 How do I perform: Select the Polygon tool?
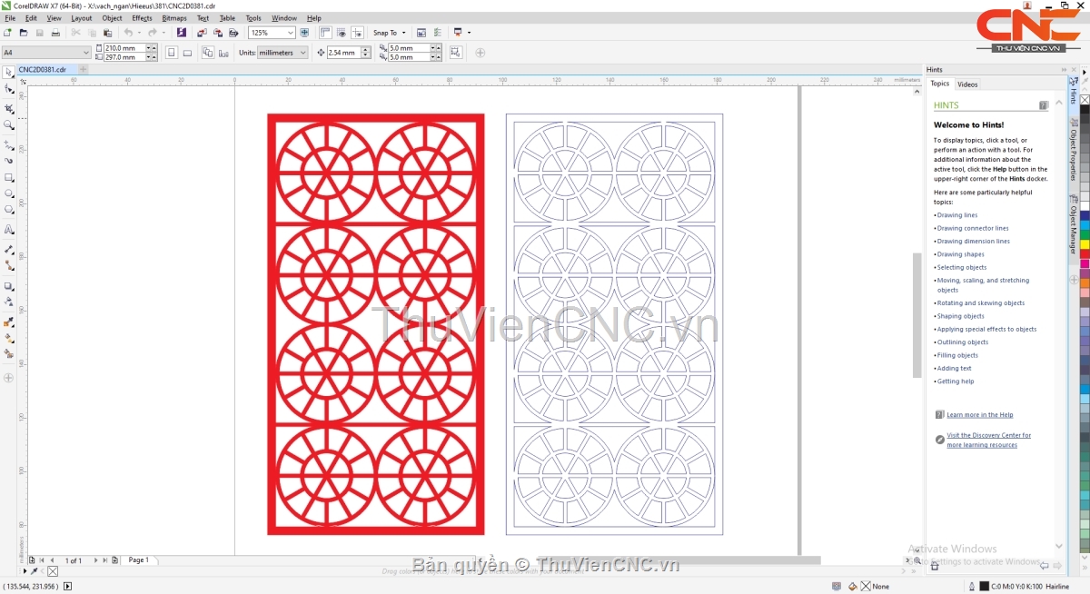pos(9,211)
